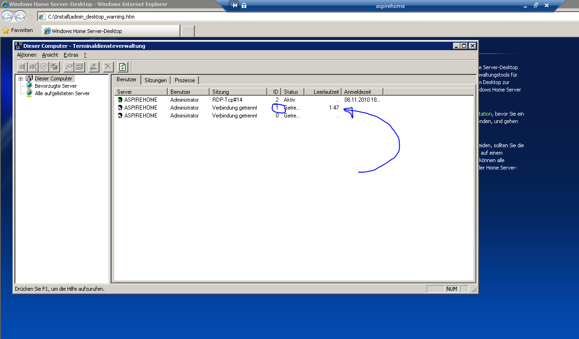The width and height of the screenshot is (579, 339).
Task: Open the Aktionen menu
Action: [26, 55]
